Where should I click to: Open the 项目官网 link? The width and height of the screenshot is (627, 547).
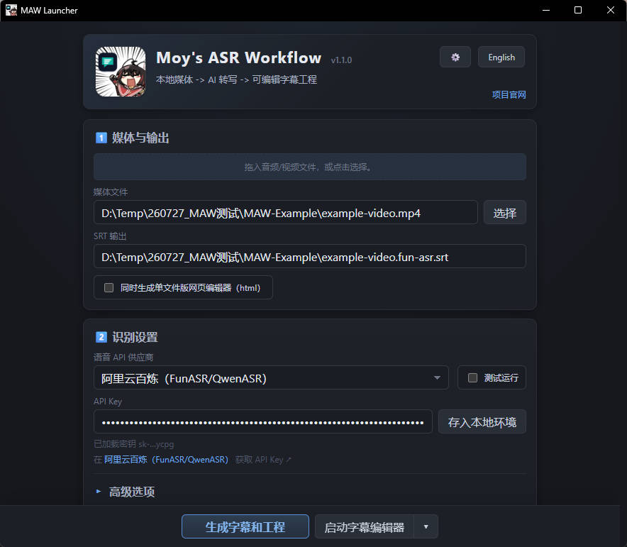pyautogui.click(x=509, y=95)
